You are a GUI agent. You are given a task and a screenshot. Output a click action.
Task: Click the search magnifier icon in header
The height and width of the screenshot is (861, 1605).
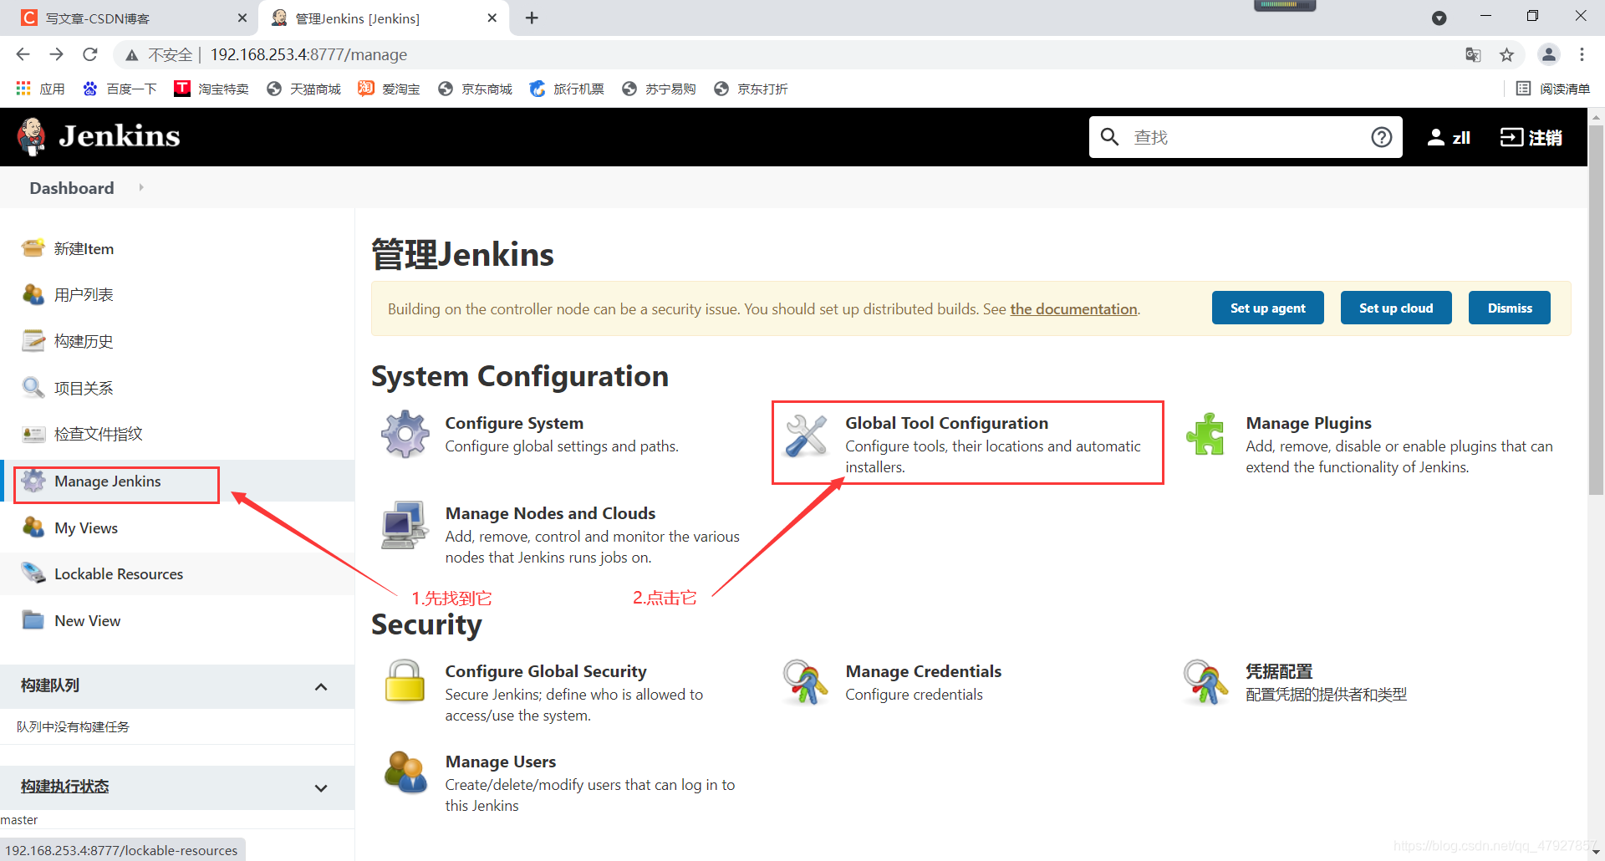pos(1109,137)
